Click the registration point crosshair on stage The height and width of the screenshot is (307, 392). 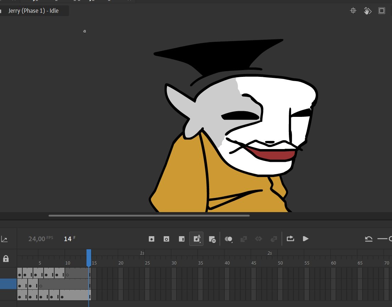[x=85, y=31]
